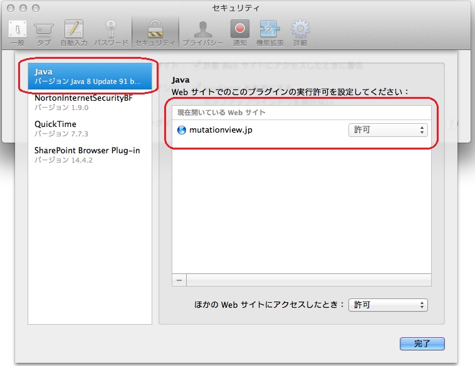Open the 機能拡張 (Extensions) pane
This screenshot has width=475, height=366.
269,32
